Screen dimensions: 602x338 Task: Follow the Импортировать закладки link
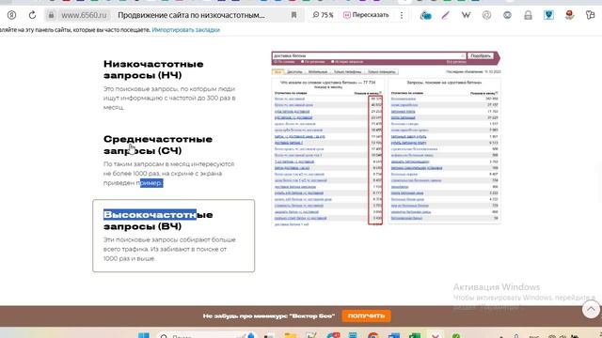point(186,29)
